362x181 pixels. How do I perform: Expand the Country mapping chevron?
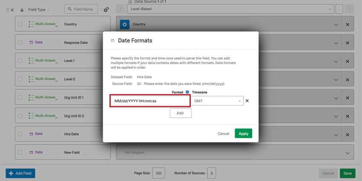pyautogui.click(x=336, y=25)
